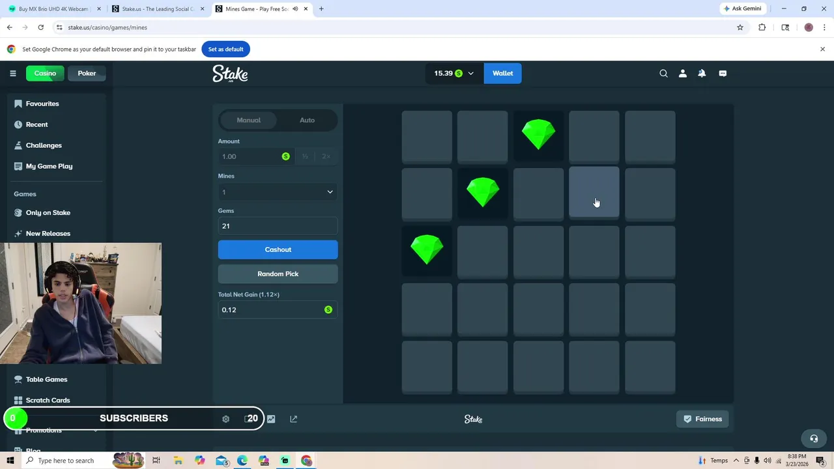
Task: Reload the Stake page
Action: [40, 27]
